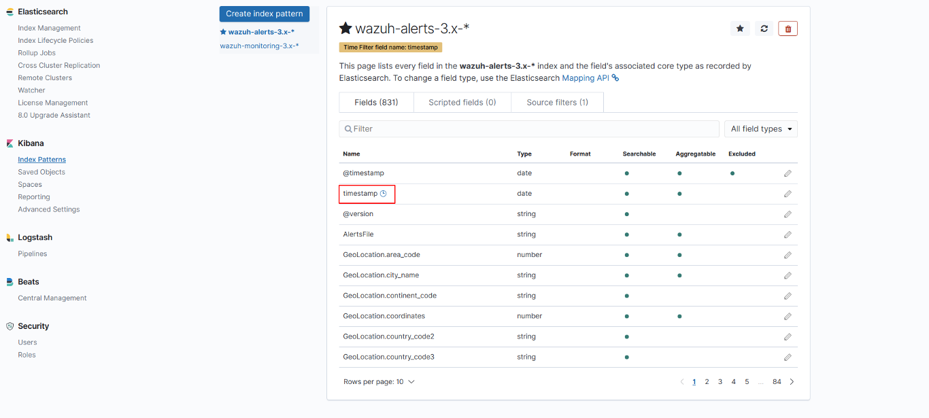The width and height of the screenshot is (929, 418).
Task: Click the Security shield icon in sidebar
Action: click(x=10, y=326)
